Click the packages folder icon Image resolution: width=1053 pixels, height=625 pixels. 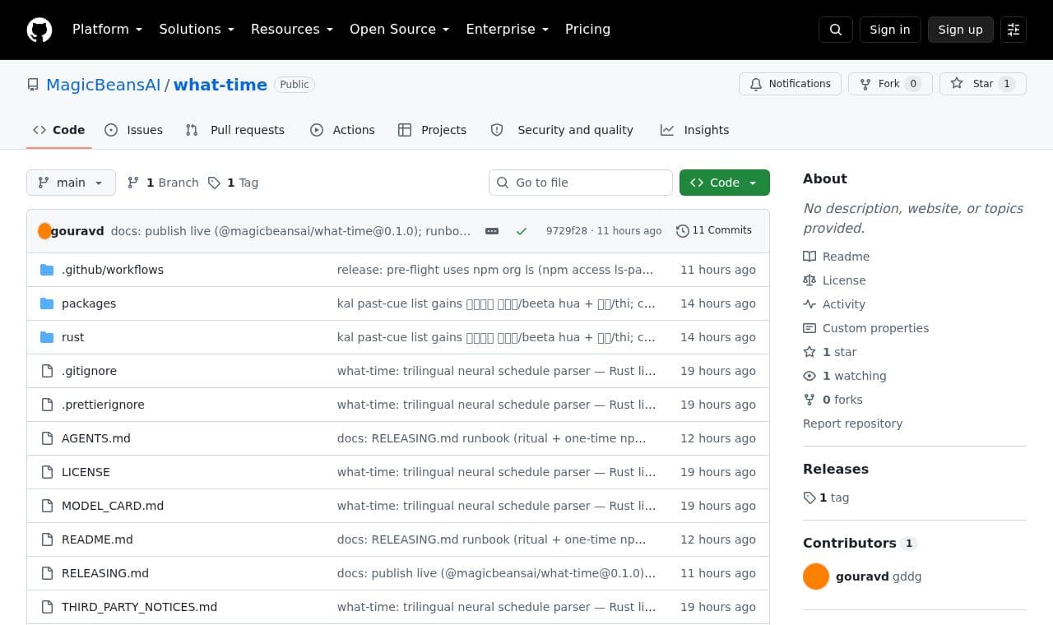47,303
